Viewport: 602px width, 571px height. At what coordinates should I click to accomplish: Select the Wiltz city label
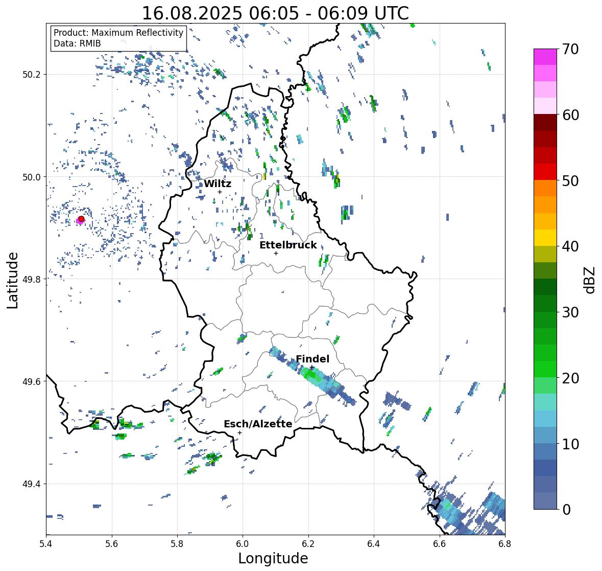[218, 184]
